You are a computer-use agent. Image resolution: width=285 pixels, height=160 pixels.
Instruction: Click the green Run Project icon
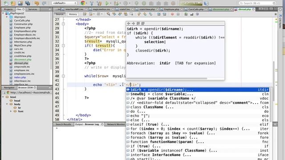(107, 3)
